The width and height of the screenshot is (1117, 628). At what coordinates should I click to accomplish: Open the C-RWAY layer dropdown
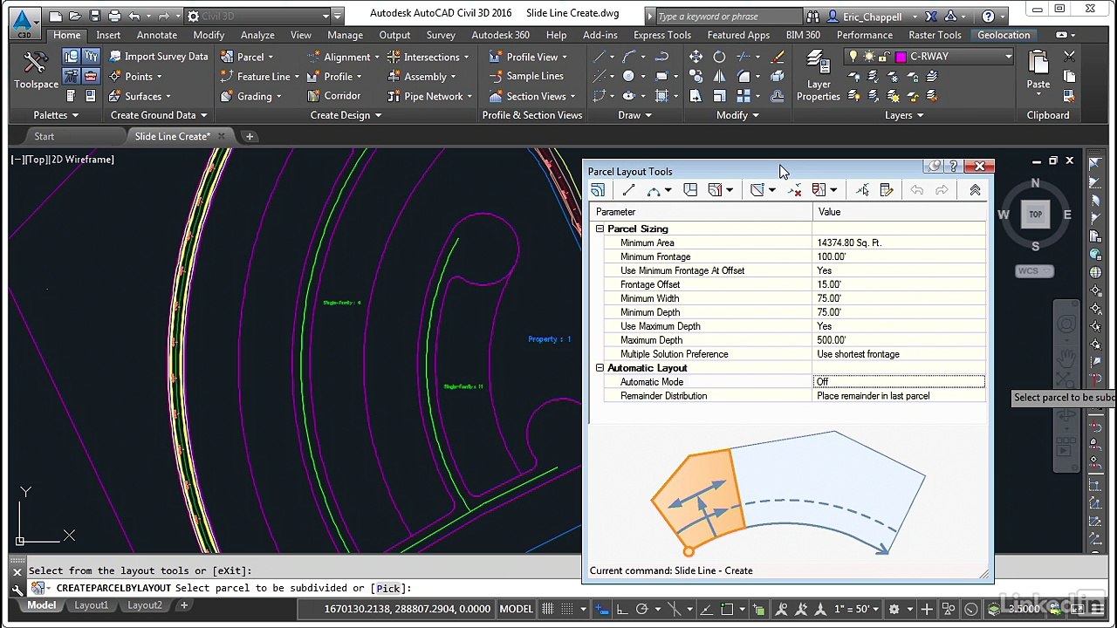1008,57
